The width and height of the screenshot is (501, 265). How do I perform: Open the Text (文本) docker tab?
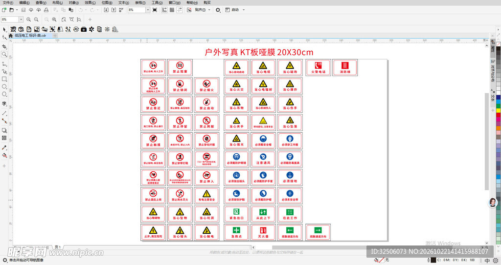(x=493, y=95)
